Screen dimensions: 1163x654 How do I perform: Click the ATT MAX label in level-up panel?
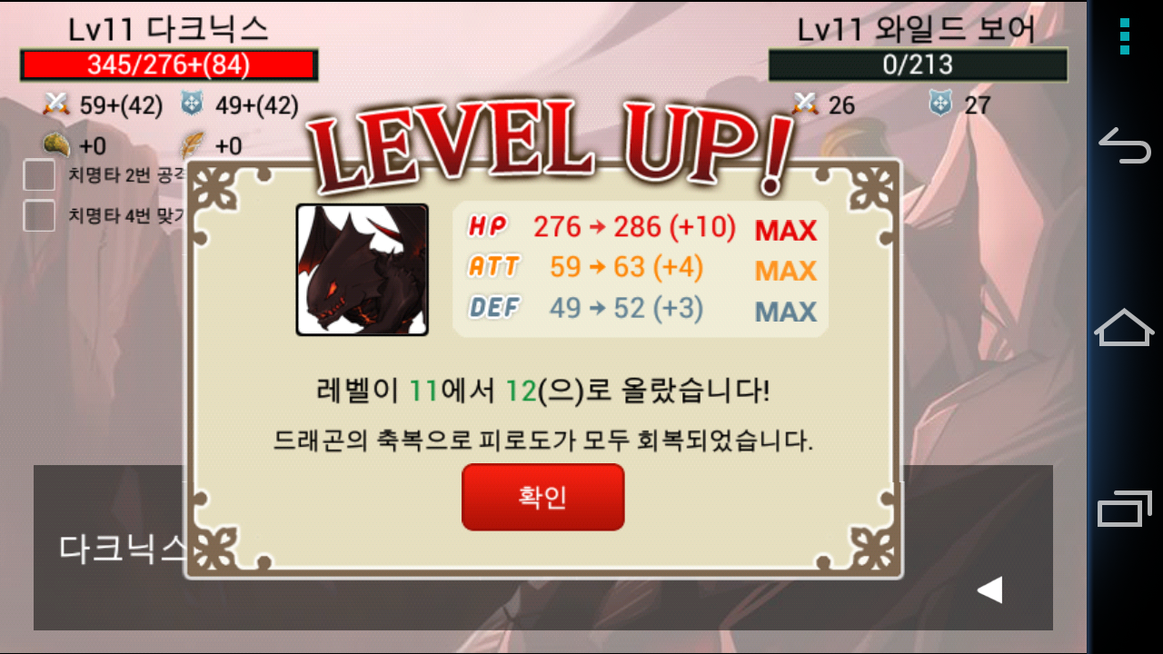[786, 271]
